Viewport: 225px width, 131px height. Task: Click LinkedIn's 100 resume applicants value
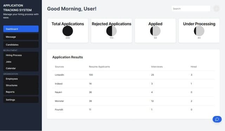pyautogui.click(x=91, y=75)
